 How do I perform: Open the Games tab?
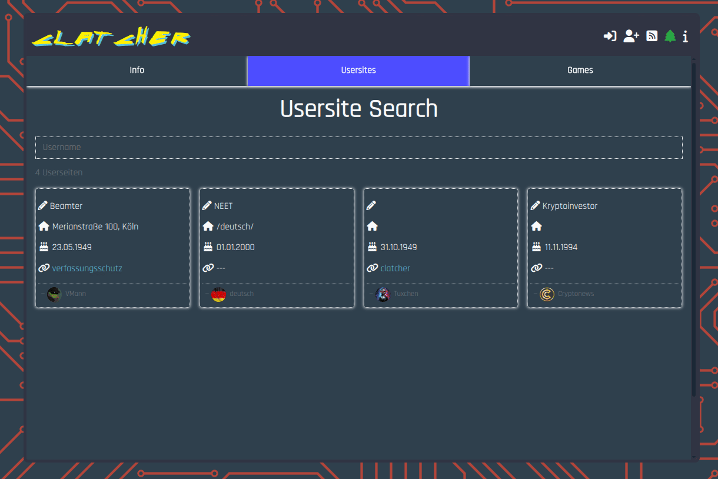(580, 70)
